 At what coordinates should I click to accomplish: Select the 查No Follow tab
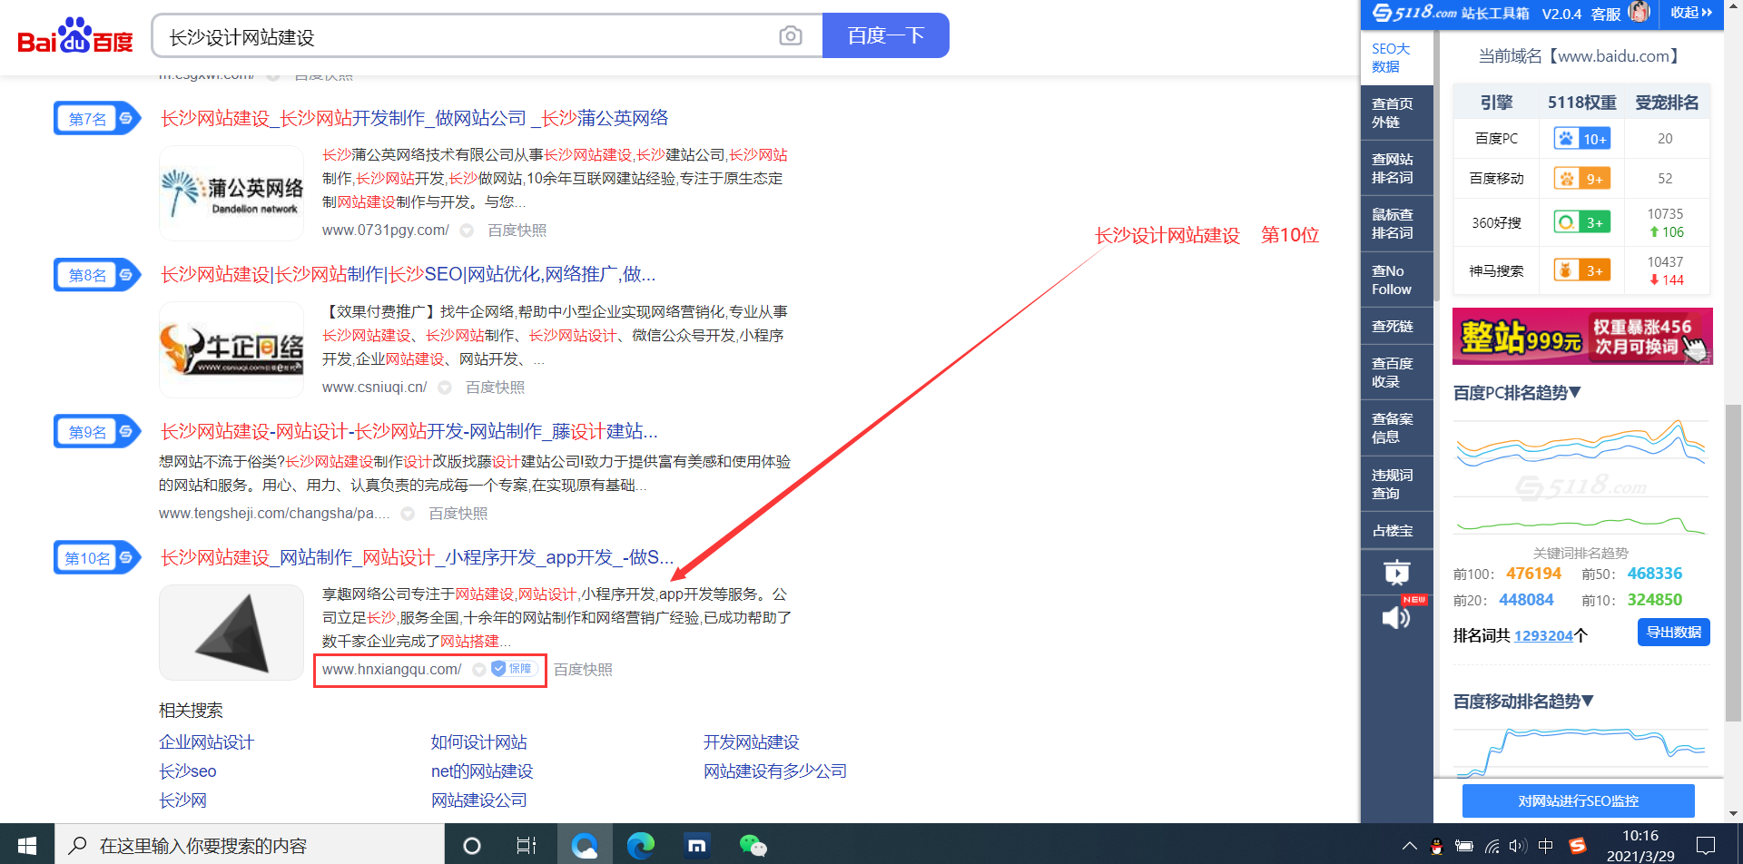(x=1396, y=280)
